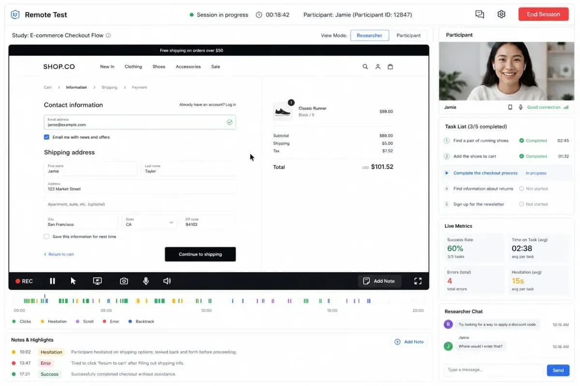This screenshot has height=386, width=580.
Task: Uncheck 'Email me with news and offers'
Action: click(47, 137)
